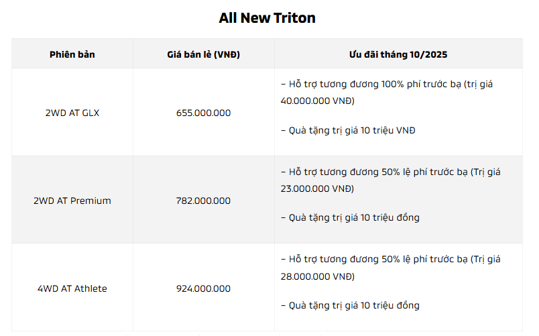
Task: Click the Phiên bản column header
Action: [72, 54]
